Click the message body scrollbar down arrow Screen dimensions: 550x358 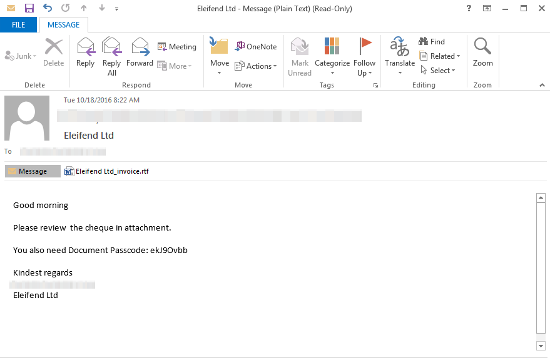[541, 346]
